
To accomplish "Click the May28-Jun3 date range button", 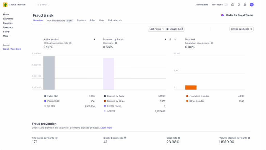I will [x=175, y=29].
